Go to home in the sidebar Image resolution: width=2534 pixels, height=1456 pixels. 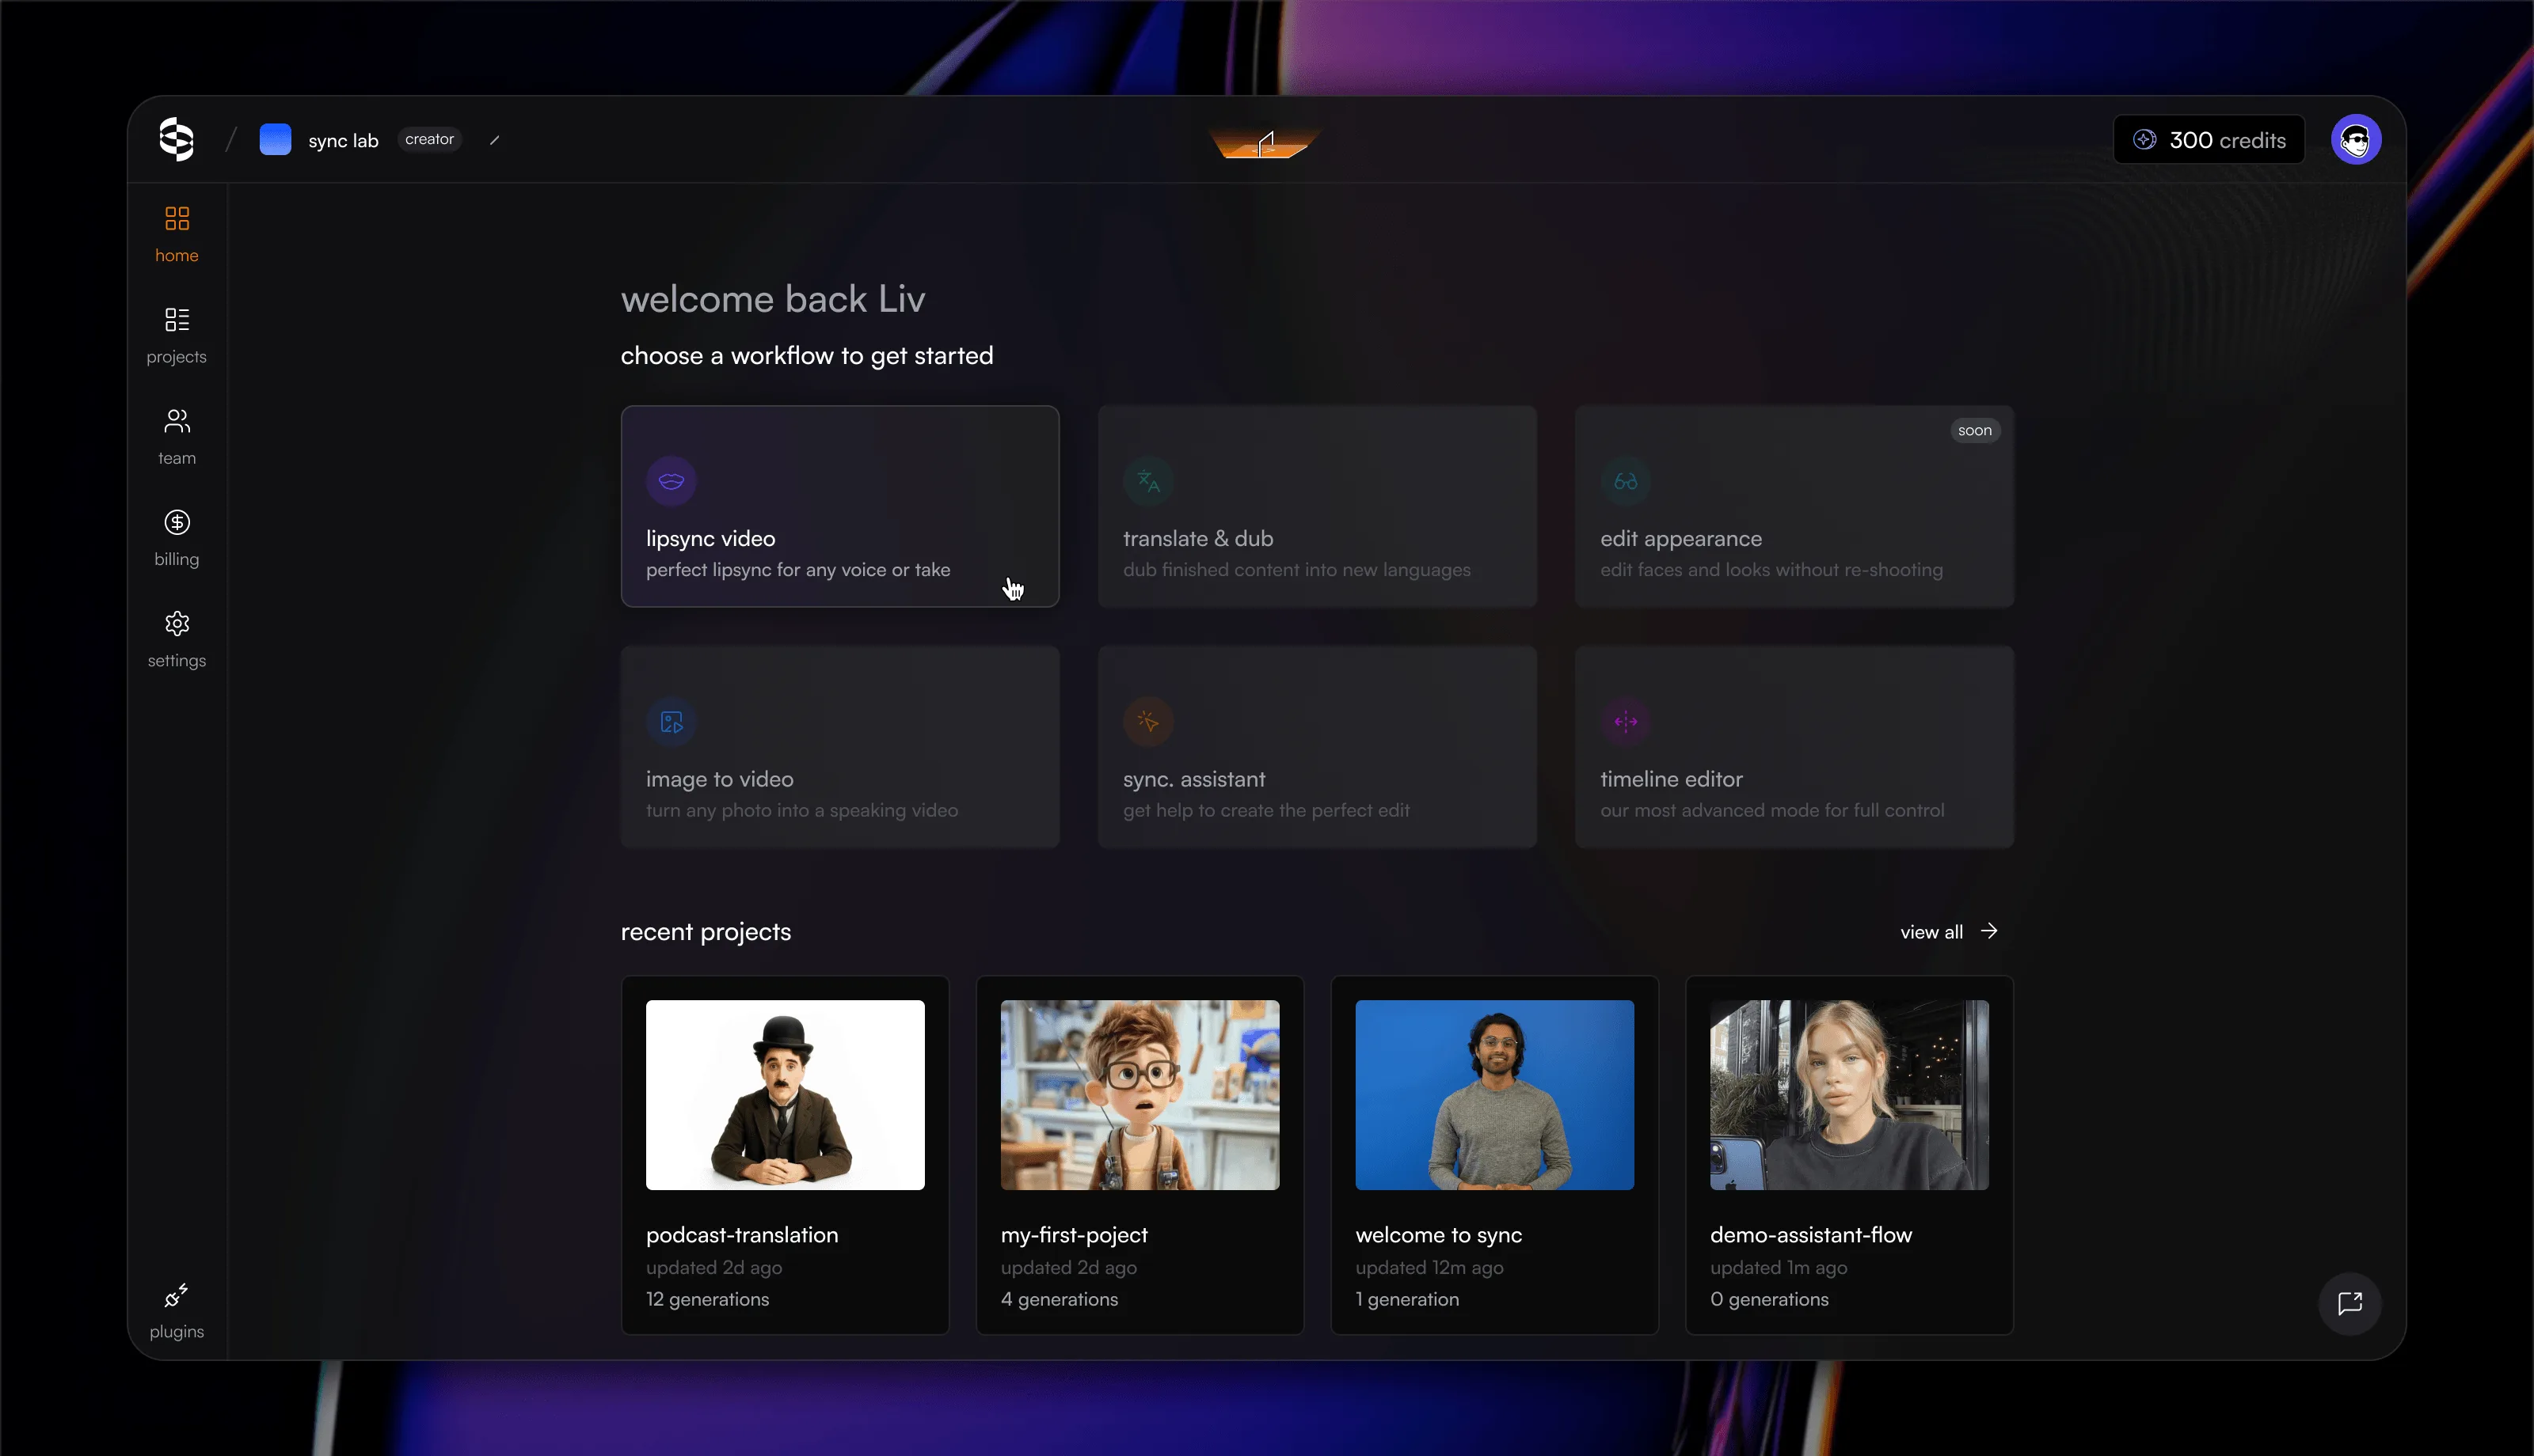(x=177, y=234)
